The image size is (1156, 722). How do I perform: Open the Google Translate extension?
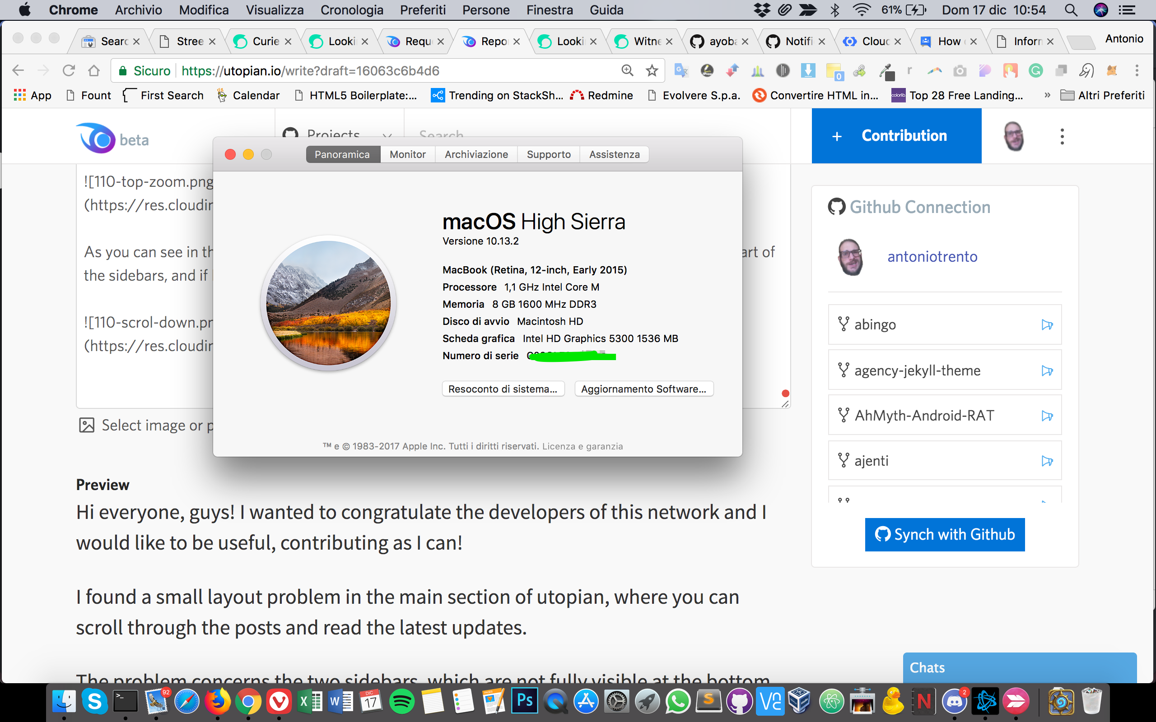click(x=681, y=71)
